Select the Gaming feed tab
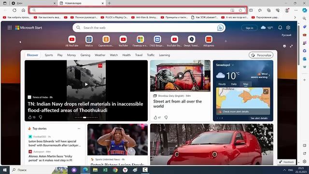 click(85, 55)
